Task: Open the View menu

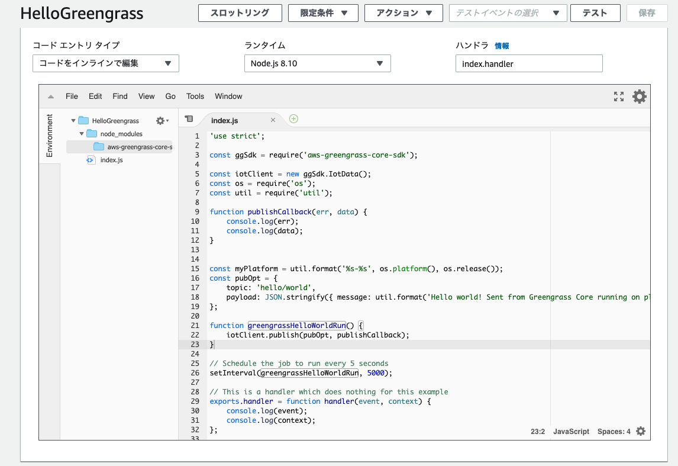Action: (x=147, y=97)
